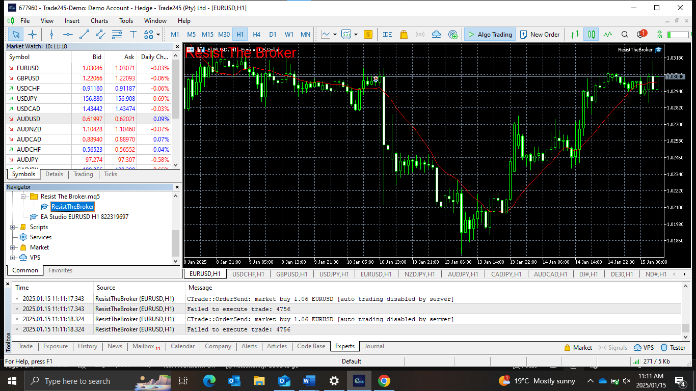Open the View menu
Viewport: 696px width, 391px height.
click(x=47, y=21)
